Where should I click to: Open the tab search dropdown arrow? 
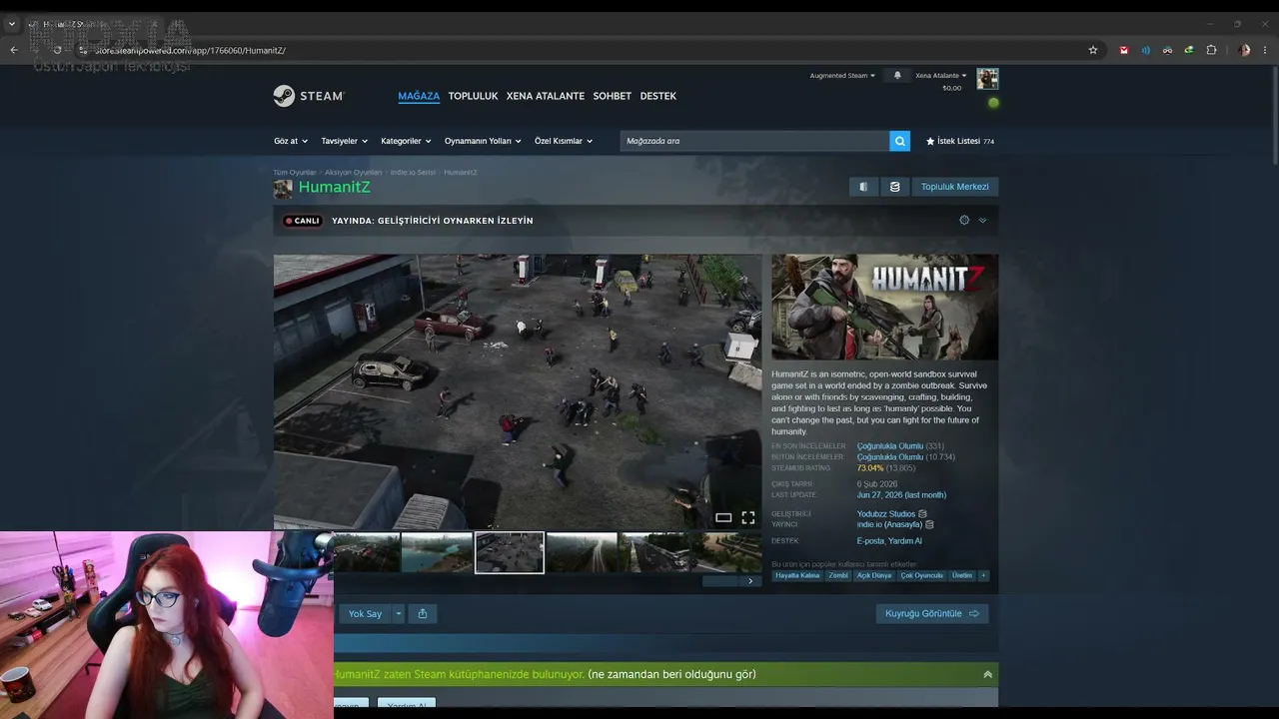(x=12, y=24)
